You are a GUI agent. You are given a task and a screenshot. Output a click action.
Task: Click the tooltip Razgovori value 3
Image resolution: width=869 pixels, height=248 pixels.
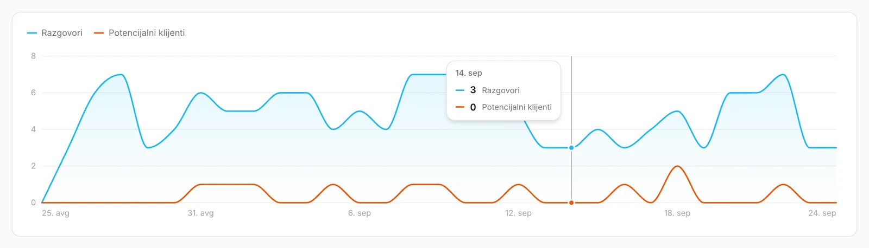[x=473, y=90]
